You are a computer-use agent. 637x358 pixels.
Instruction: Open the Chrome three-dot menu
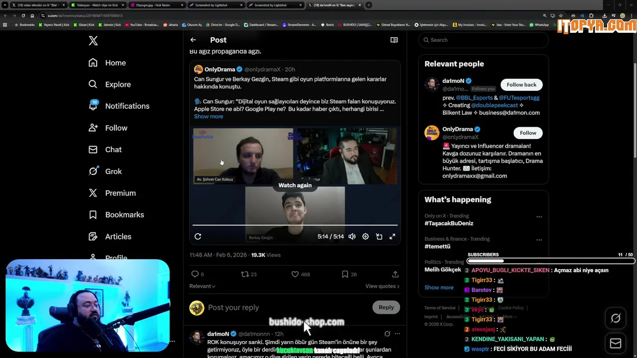[x=632, y=15]
